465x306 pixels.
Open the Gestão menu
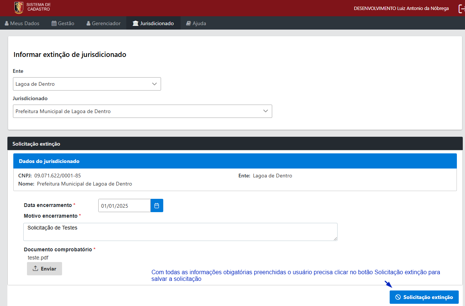coord(63,23)
